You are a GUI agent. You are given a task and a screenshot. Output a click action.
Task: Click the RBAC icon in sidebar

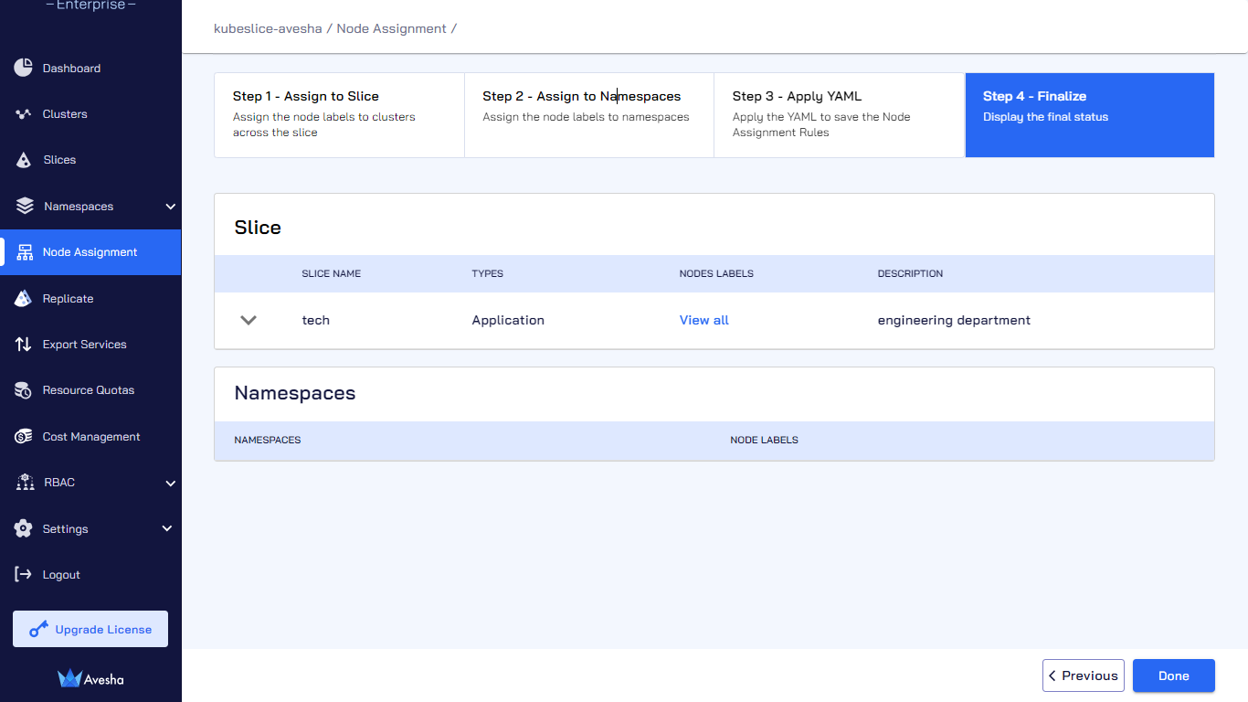(x=25, y=483)
